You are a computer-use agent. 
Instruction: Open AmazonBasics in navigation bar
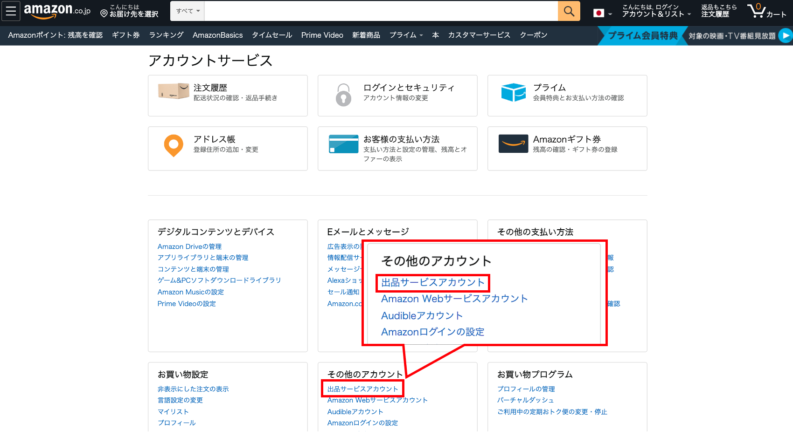pos(217,35)
